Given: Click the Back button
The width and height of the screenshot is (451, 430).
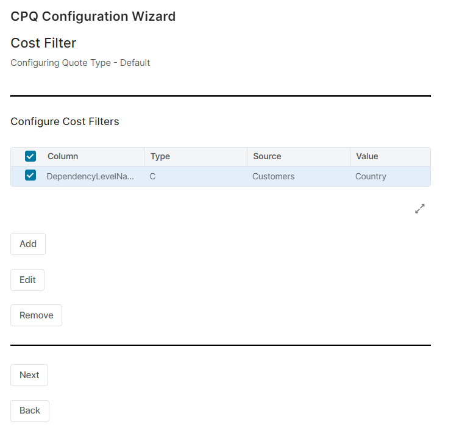Looking at the screenshot, I should 30,410.
